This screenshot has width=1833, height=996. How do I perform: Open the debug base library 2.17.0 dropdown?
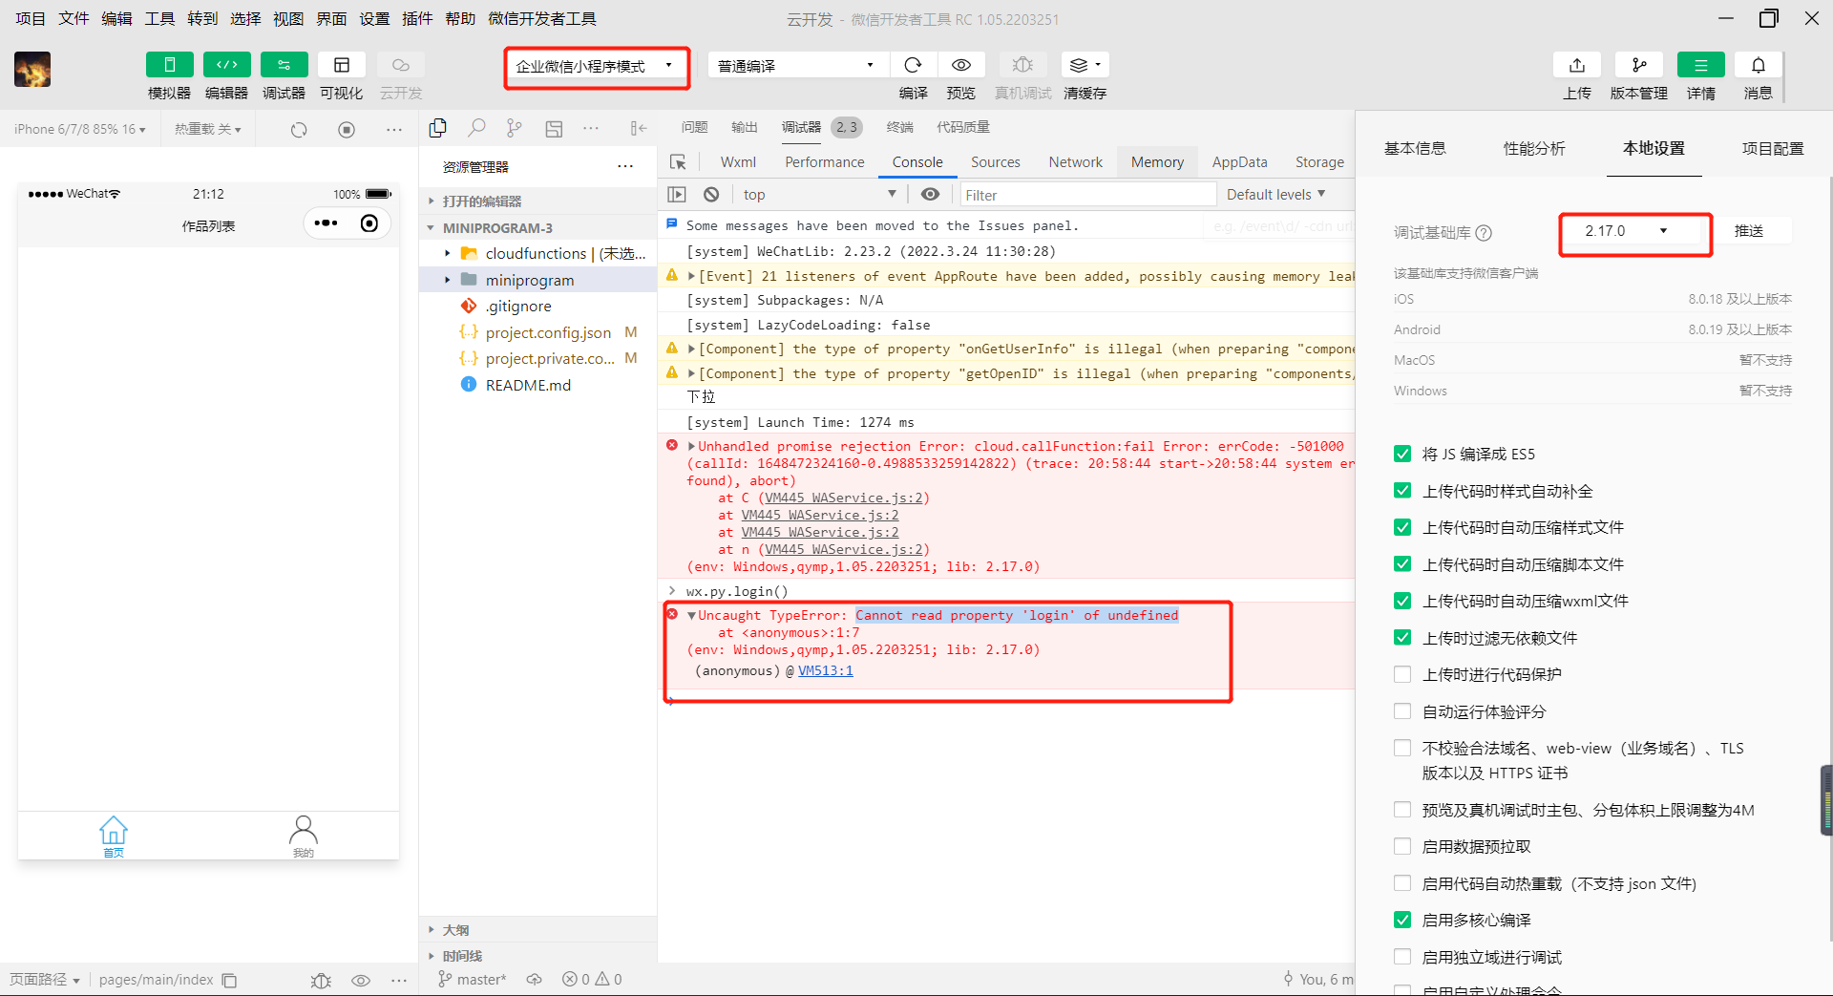[1634, 231]
